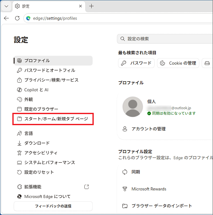Click the 最も検索された項目 heading
213x215 pixels.
click(137, 53)
